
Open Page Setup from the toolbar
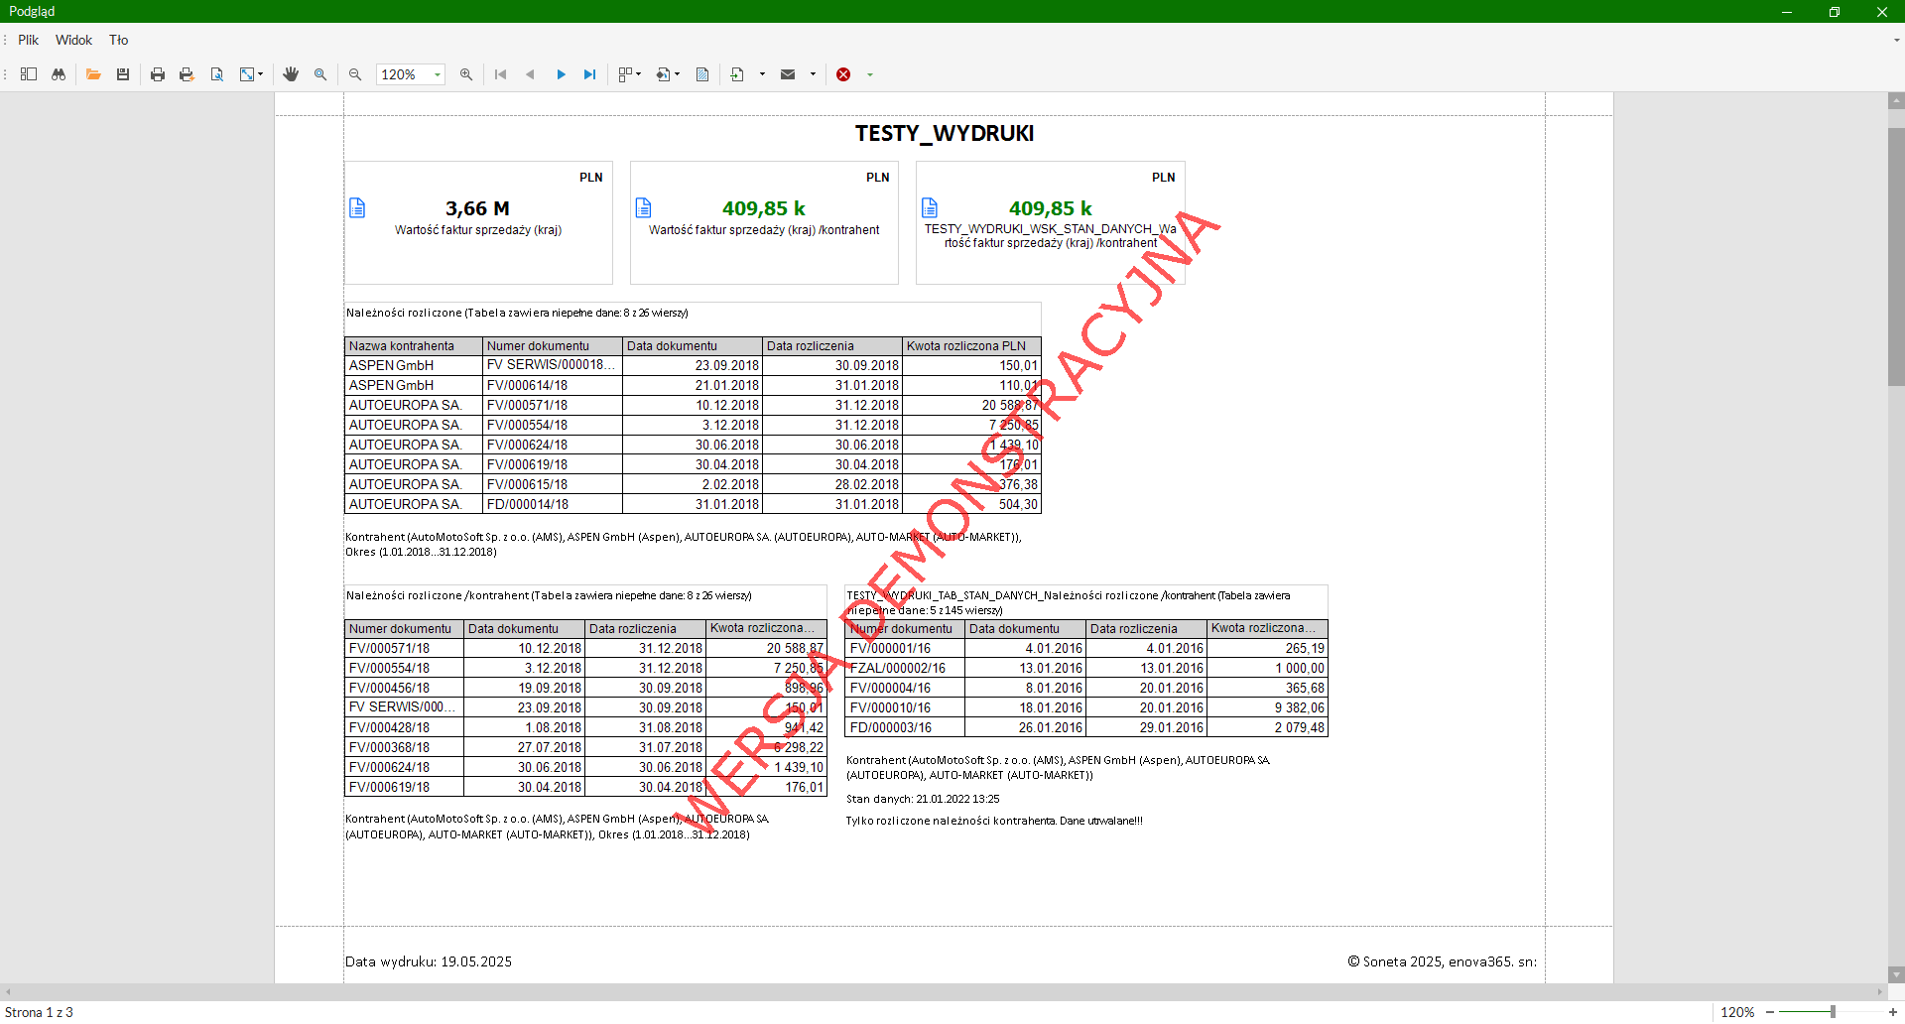(x=216, y=74)
